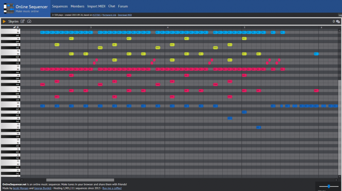Click the D5 piano key

pos(10,60)
